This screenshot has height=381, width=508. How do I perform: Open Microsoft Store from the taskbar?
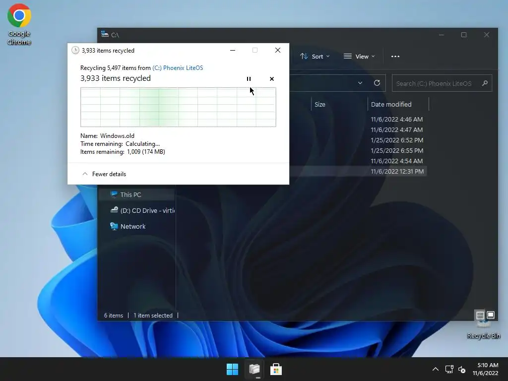tap(276, 369)
